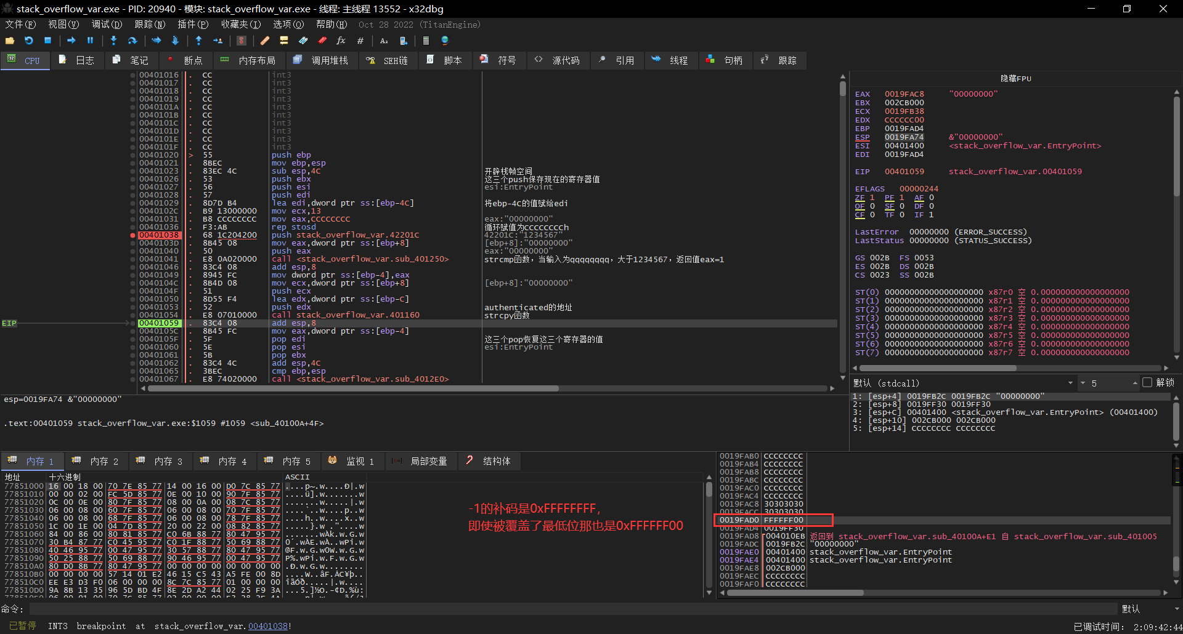Open the Scylla 'S' plugin icon
The image size is (1183, 634).
242,41
